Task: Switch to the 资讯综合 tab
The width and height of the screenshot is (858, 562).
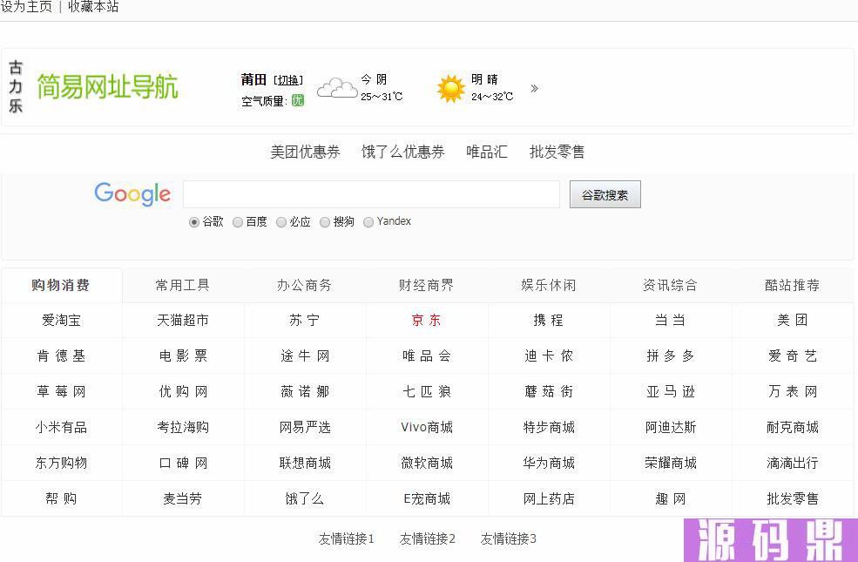Action: click(671, 285)
